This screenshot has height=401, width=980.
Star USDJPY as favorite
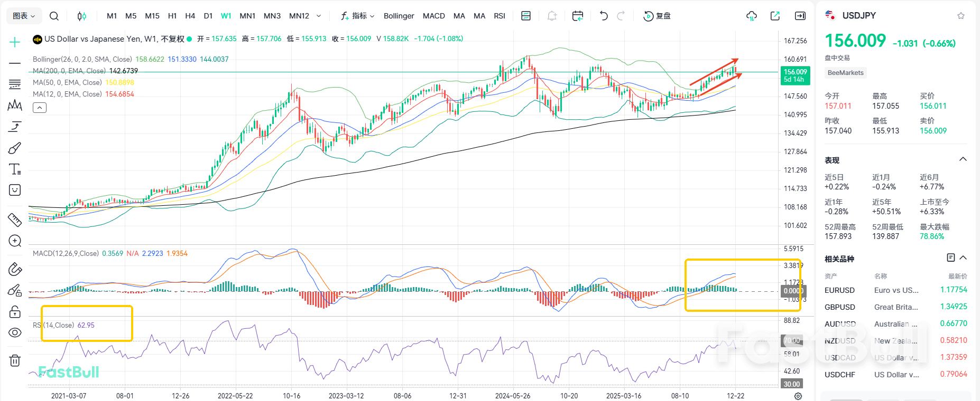point(961,16)
